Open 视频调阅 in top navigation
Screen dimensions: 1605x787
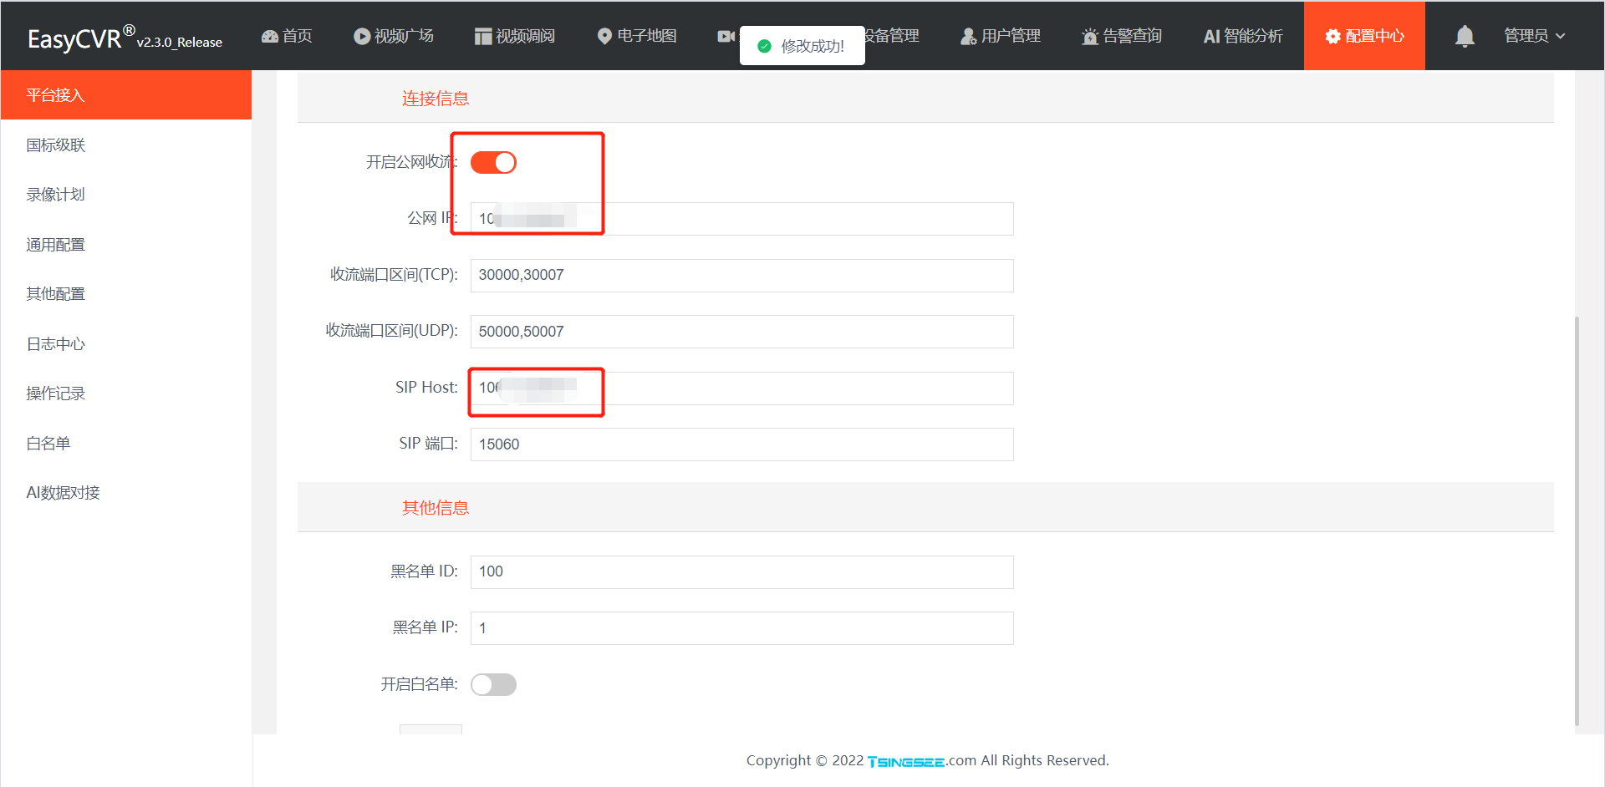click(515, 36)
